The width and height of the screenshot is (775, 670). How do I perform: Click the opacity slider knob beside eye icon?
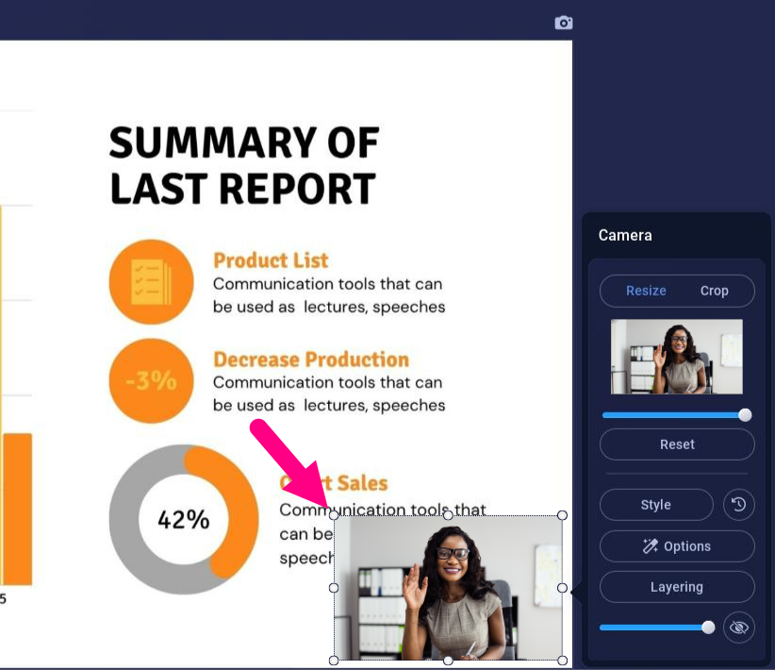708,628
